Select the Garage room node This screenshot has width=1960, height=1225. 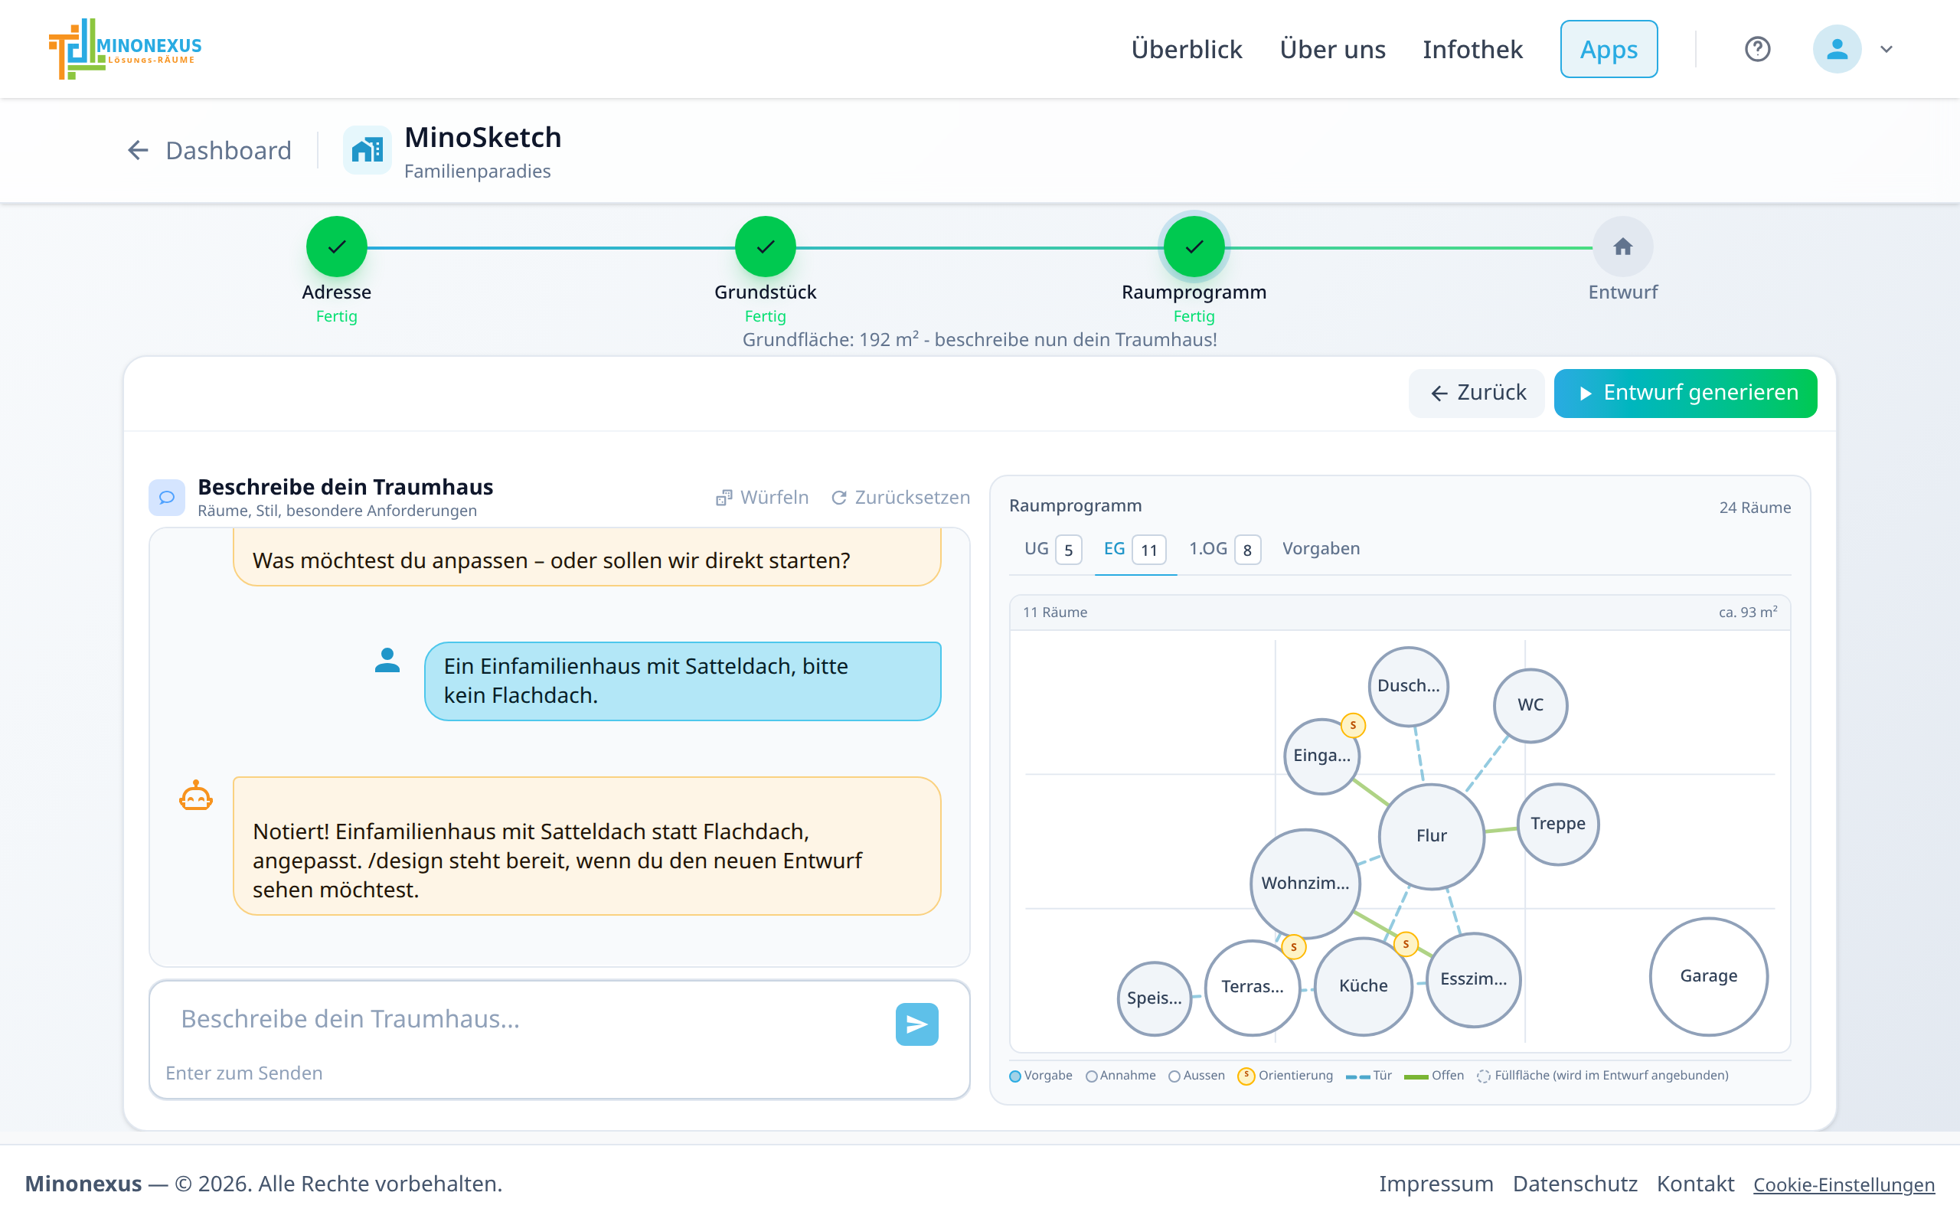pyautogui.click(x=1708, y=975)
